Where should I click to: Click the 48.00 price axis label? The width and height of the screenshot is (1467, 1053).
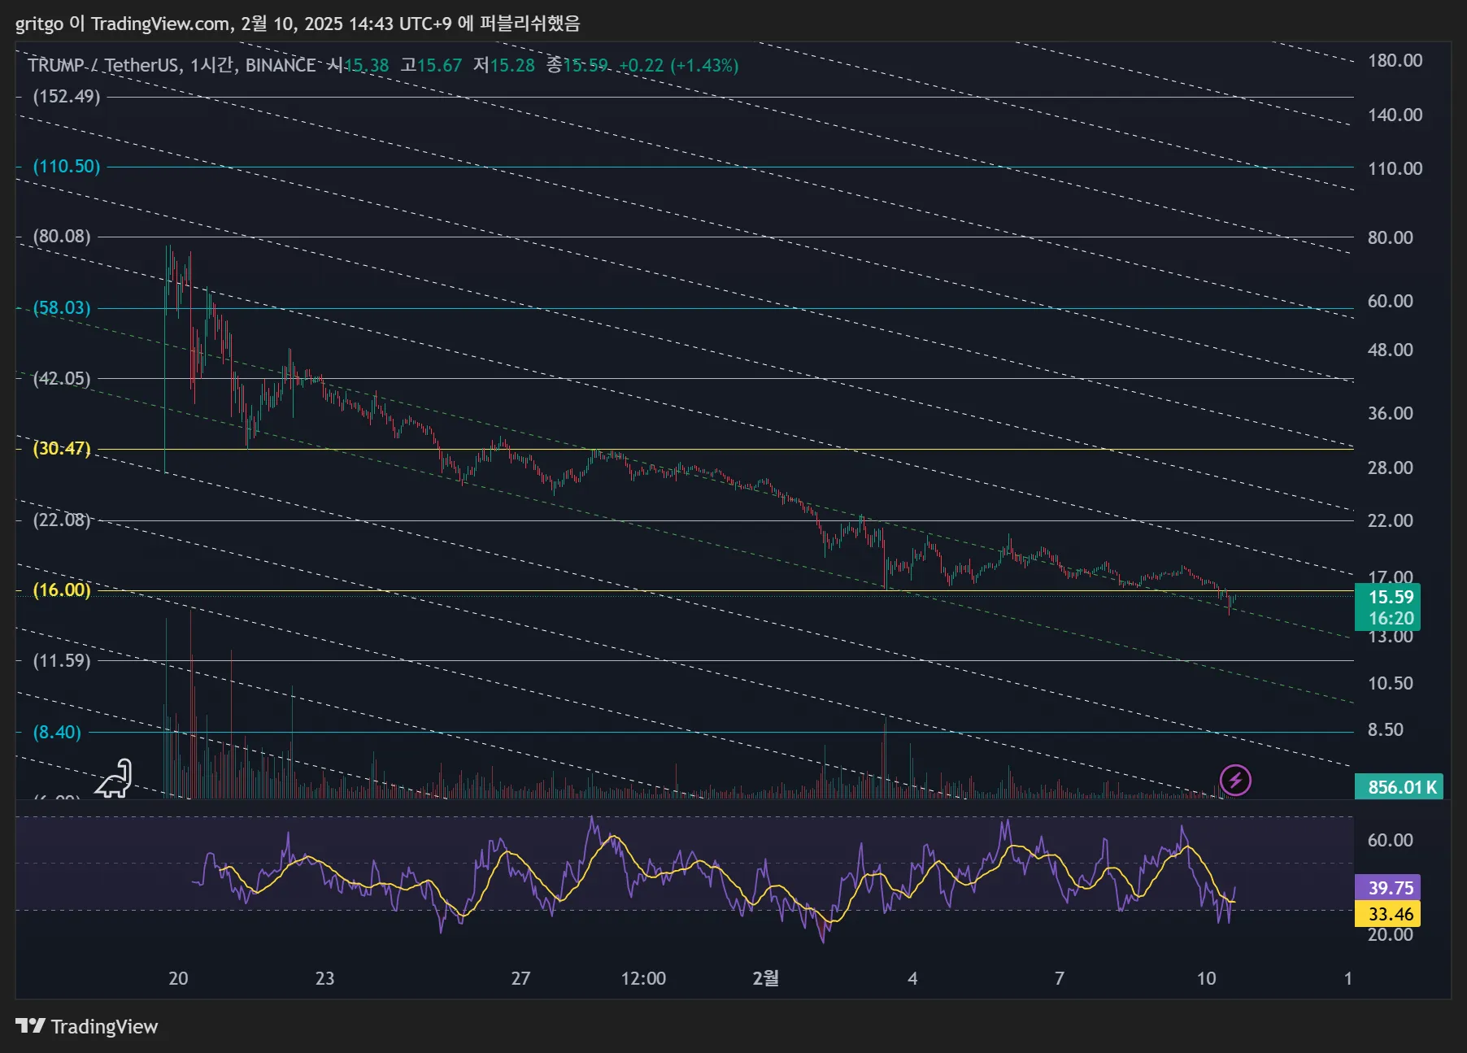pos(1390,350)
